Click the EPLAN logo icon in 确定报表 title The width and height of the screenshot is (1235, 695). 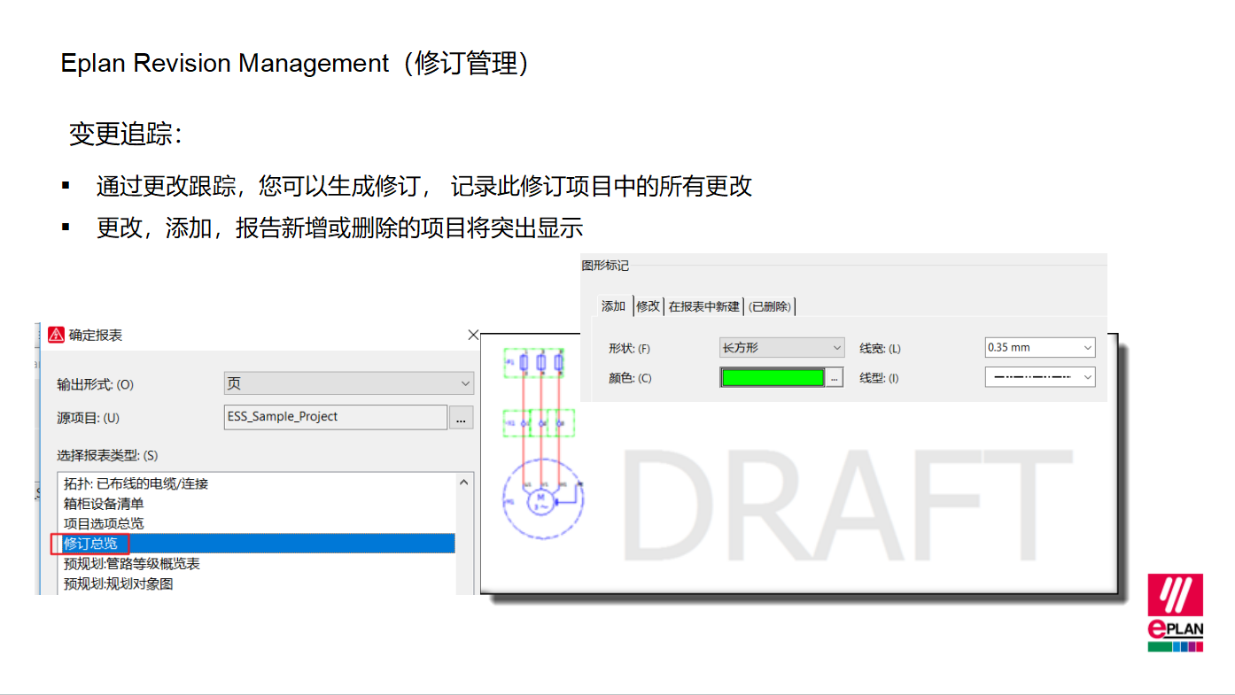click(56, 335)
